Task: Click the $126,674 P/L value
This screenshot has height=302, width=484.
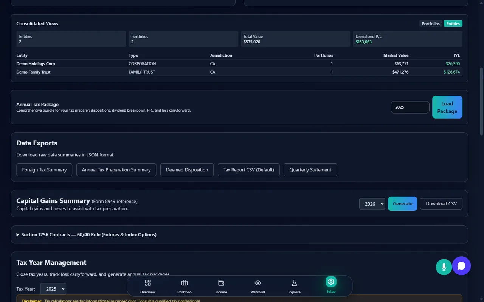Action: [x=452, y=72]
